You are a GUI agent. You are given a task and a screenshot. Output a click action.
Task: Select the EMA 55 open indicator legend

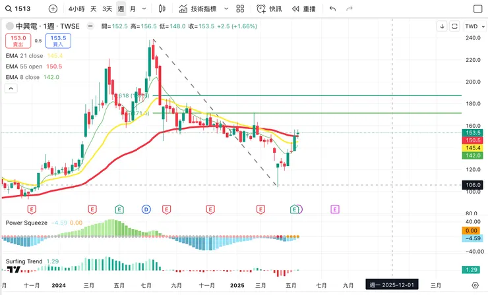point(34,67)
